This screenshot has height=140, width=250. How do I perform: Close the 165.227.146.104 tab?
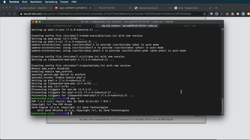(x=130, y=8)
